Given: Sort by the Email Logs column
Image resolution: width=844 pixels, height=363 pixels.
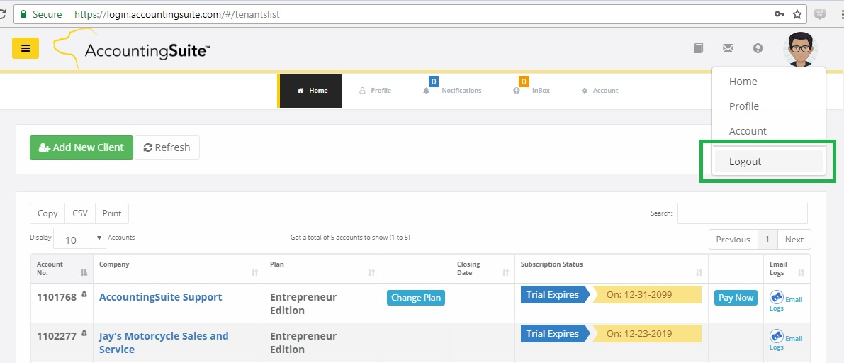Looking at the screenshot, I should click(x=787, y=268).
